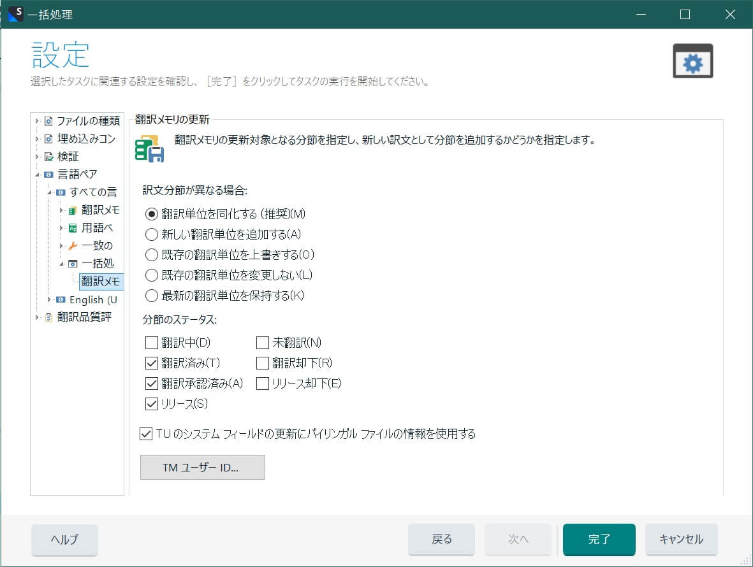Enable the 翻訳中 status checkbox

(152, 343)
